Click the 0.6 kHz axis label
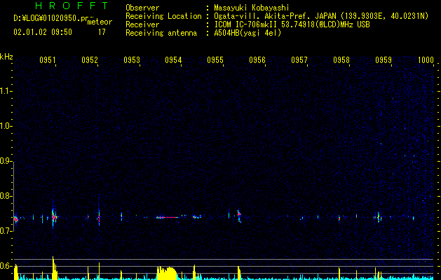Image resolution: width=441 pixels, height=280 pixels. (5, 266)
